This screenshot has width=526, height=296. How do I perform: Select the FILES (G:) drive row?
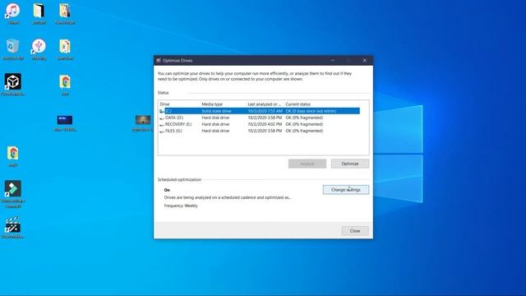coord(260,131)
